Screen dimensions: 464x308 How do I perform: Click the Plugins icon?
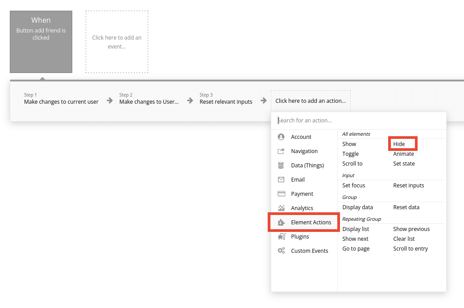[x=282, y=236]
